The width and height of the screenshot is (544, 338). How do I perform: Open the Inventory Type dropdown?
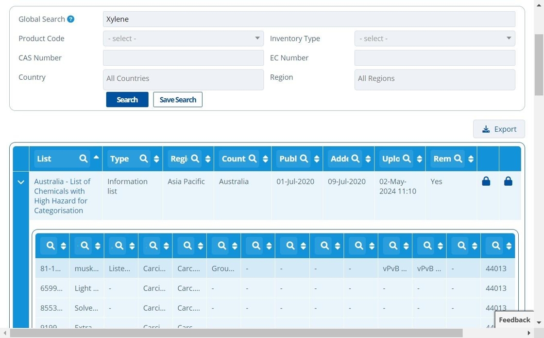pyautogui.click(x=435, y=38)
